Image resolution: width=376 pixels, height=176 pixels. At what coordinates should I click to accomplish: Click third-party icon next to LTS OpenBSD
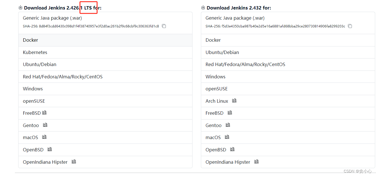click(50, 149)
